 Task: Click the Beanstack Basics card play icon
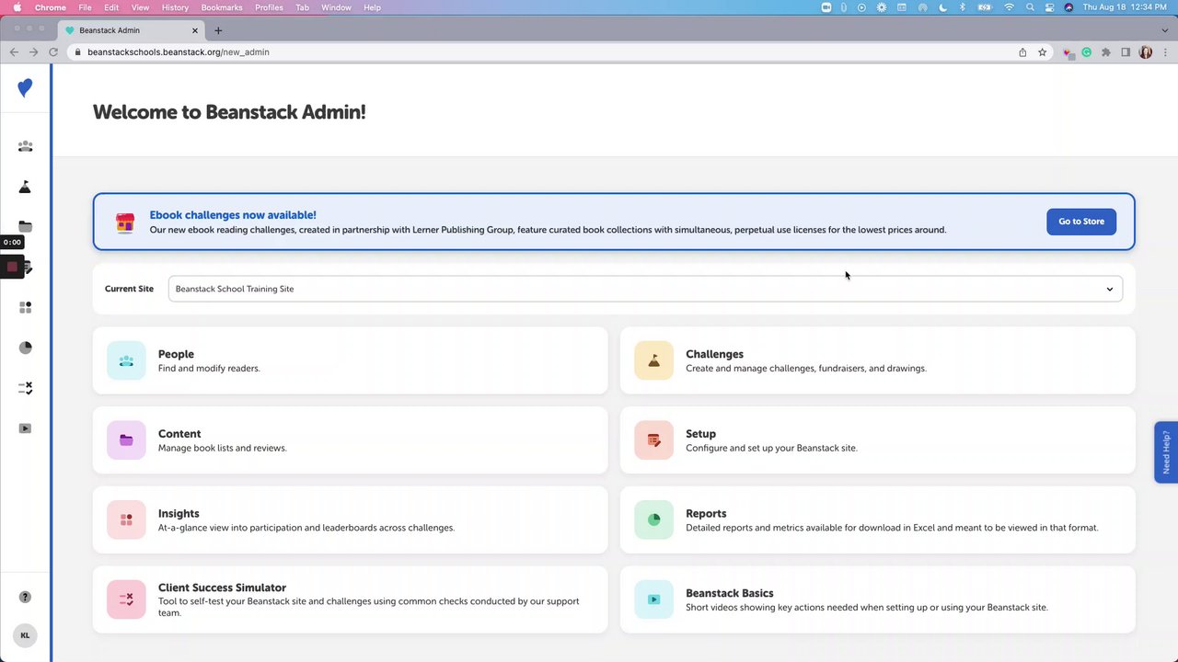click(x=653, y=599)
